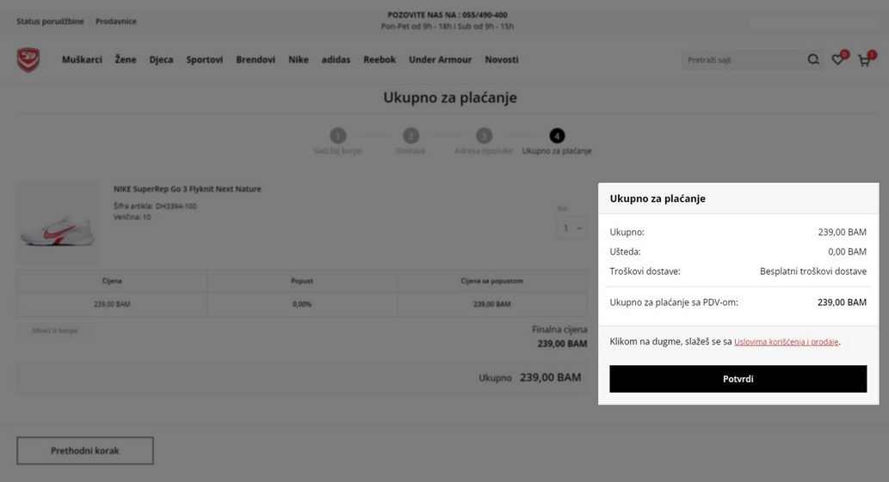The width and height of the screenshot is (889, 482).
Task: Open the Novosti menu item
Action: point(502,59)
